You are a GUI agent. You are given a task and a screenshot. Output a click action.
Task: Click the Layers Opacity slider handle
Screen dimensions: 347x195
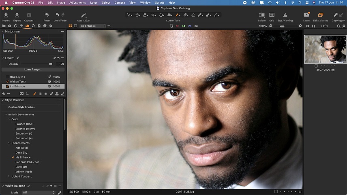(x=51, y=64)
